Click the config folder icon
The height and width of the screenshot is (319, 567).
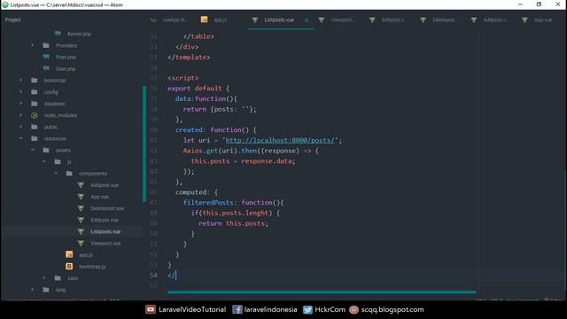[35, 92]
